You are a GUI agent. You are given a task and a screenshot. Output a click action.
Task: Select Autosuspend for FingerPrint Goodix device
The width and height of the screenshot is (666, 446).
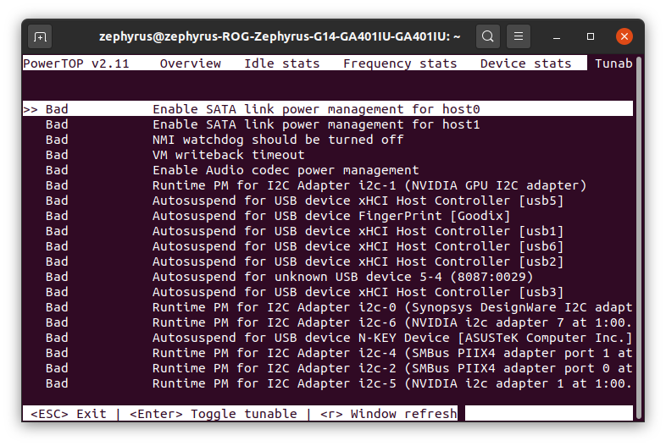click(x=327, y=216)
